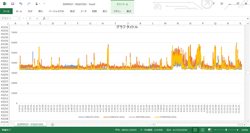
Task: Open Customize Quick Access Toolbar dropdown
Action: pos(44,4)
